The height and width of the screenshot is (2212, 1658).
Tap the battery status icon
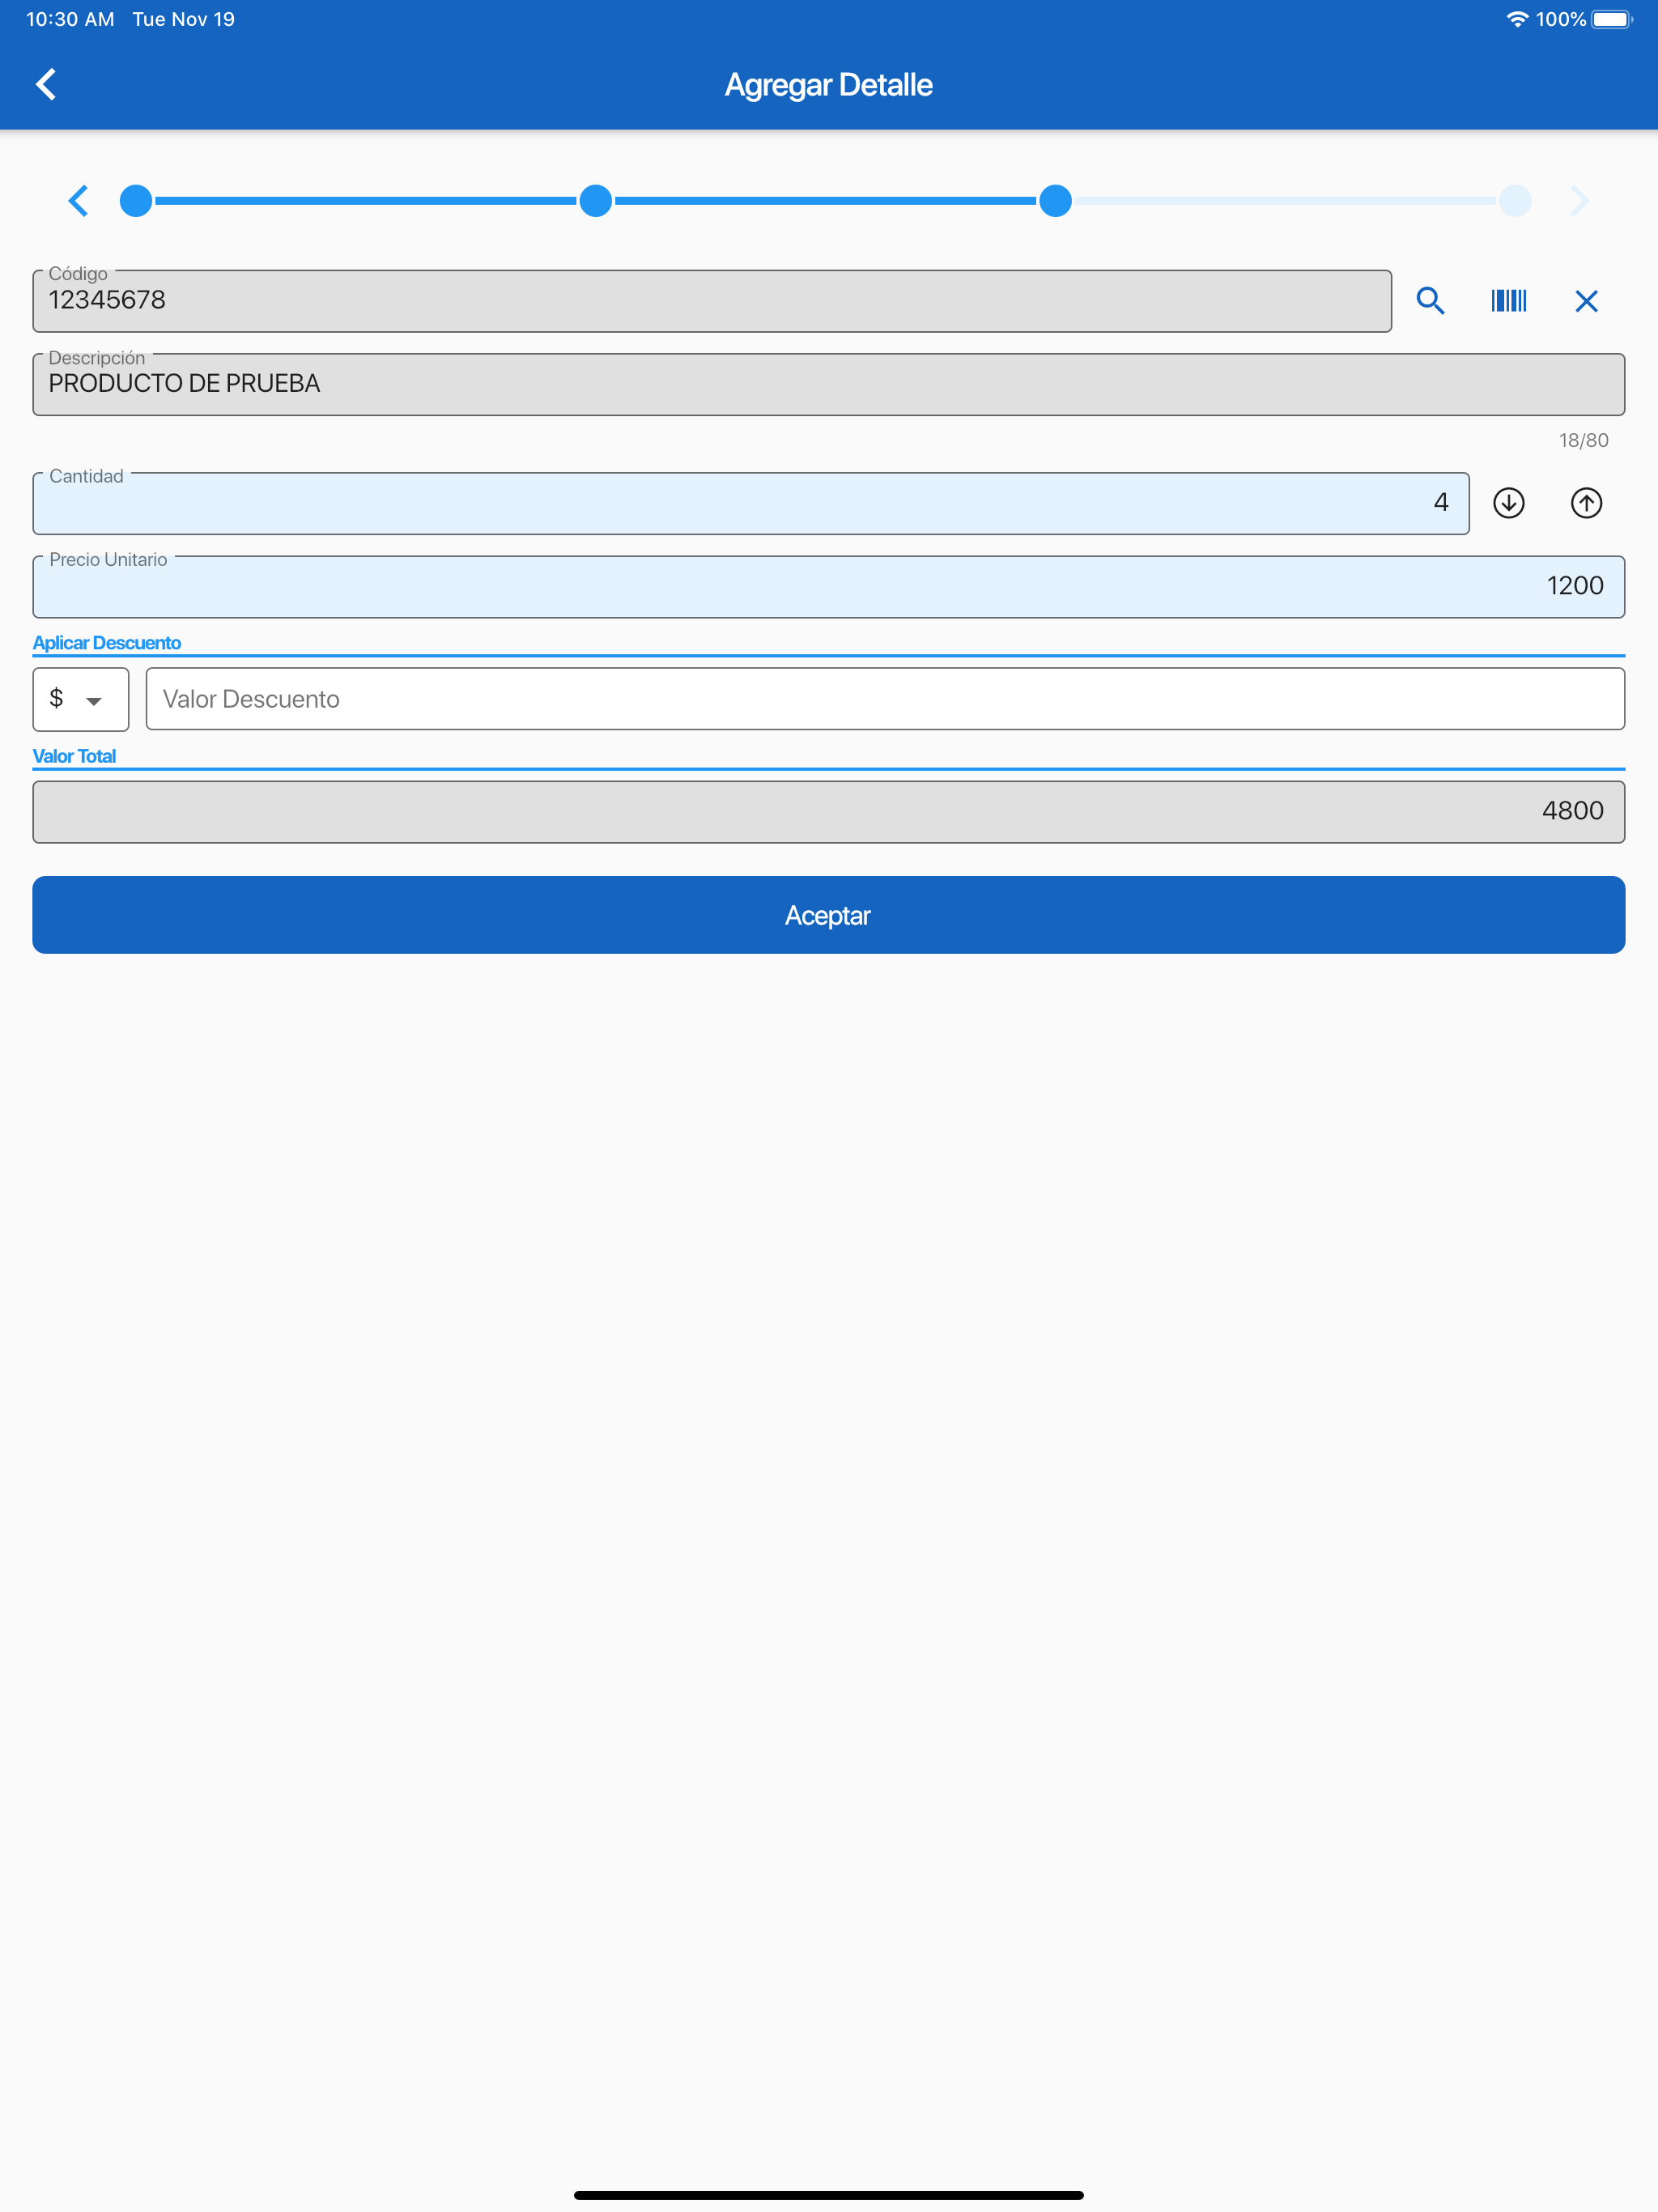coord(1612,19)
